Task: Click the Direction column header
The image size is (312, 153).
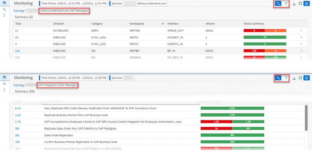Action: pos(70,24)
